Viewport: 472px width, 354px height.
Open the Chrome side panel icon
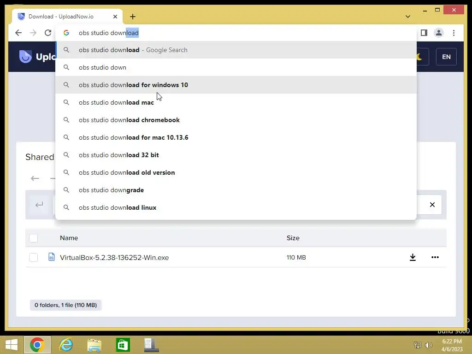(x=424, y=33)
